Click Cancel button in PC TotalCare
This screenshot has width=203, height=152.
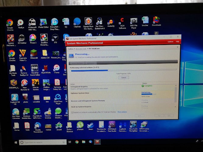(124, 78)
